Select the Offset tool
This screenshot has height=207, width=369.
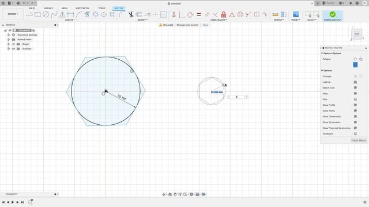pyautogui.click(x=139, y=14)
